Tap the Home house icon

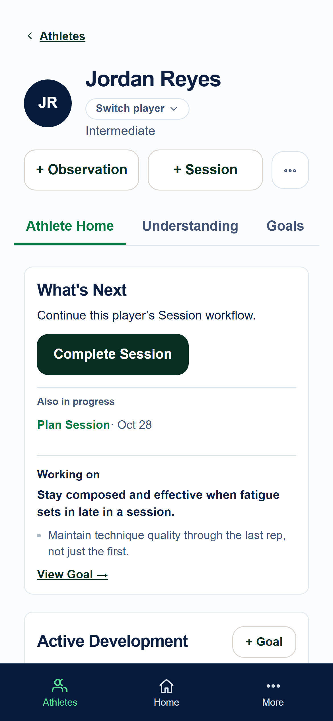(x=166, y=686)
